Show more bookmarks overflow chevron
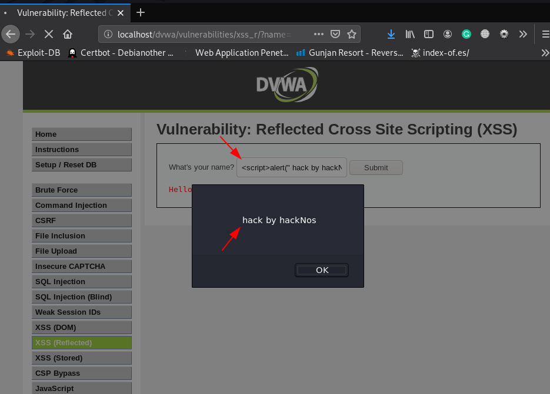This screenshot has width=550, height=394. 545,53
